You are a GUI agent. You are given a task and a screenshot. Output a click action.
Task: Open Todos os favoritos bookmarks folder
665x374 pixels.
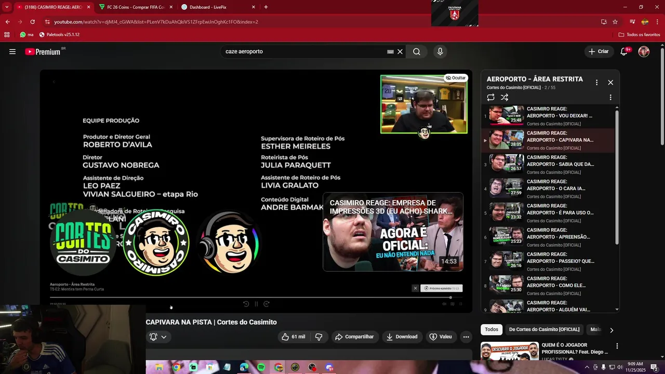tap(640, 35)
